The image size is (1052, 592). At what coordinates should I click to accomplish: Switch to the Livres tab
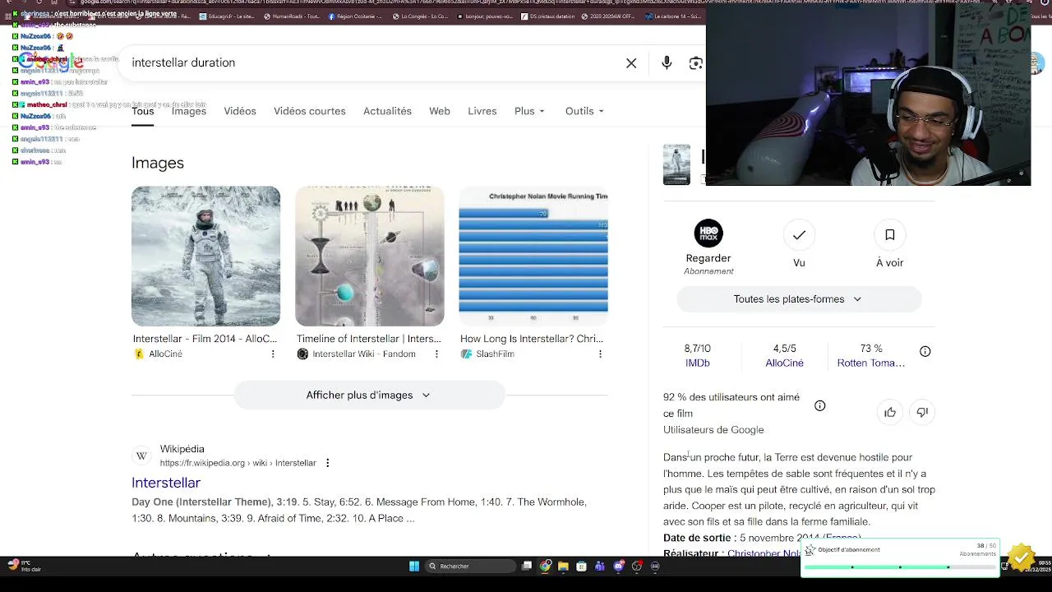[482, 111]
